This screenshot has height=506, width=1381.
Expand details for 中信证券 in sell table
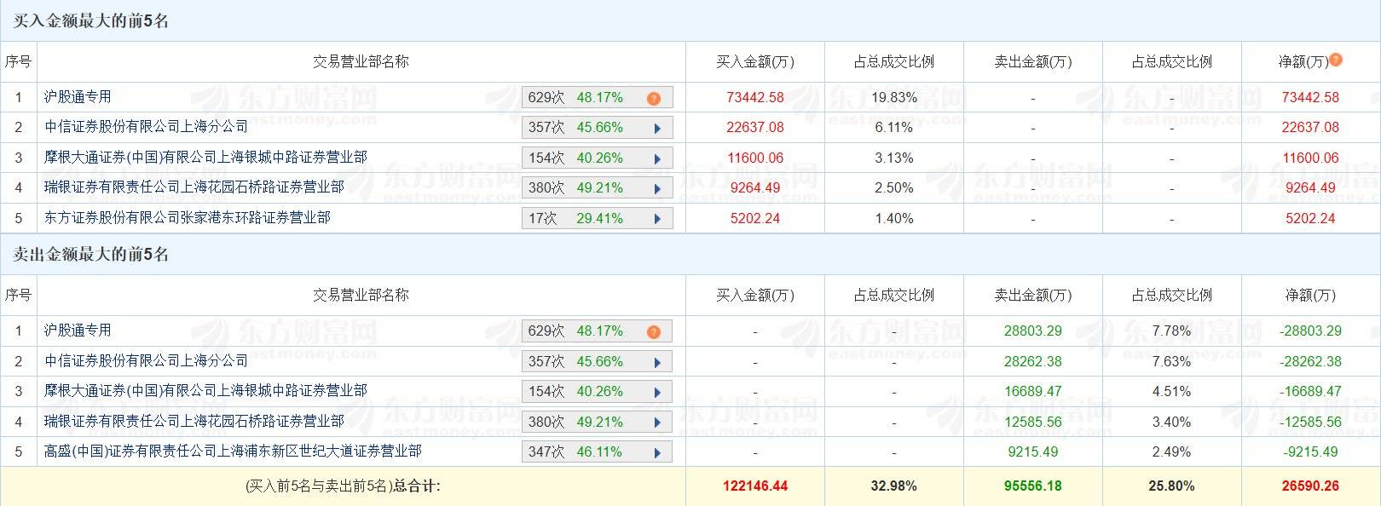pos(656,360)
